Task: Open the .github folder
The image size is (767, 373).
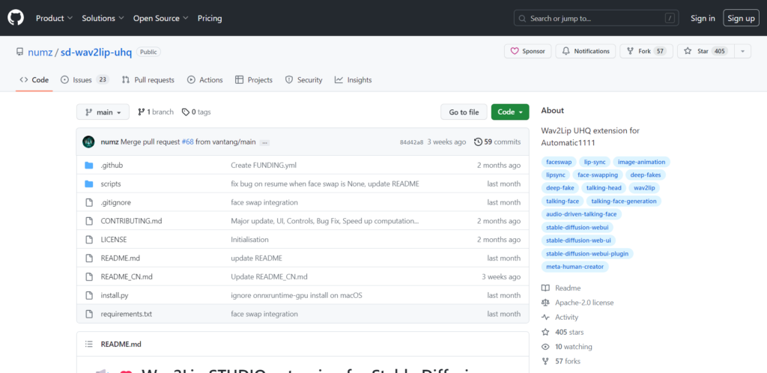Action: pos(112,166)
